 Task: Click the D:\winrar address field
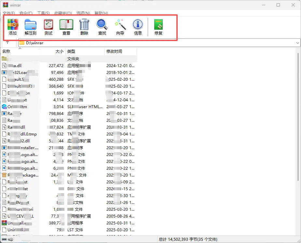159,43
